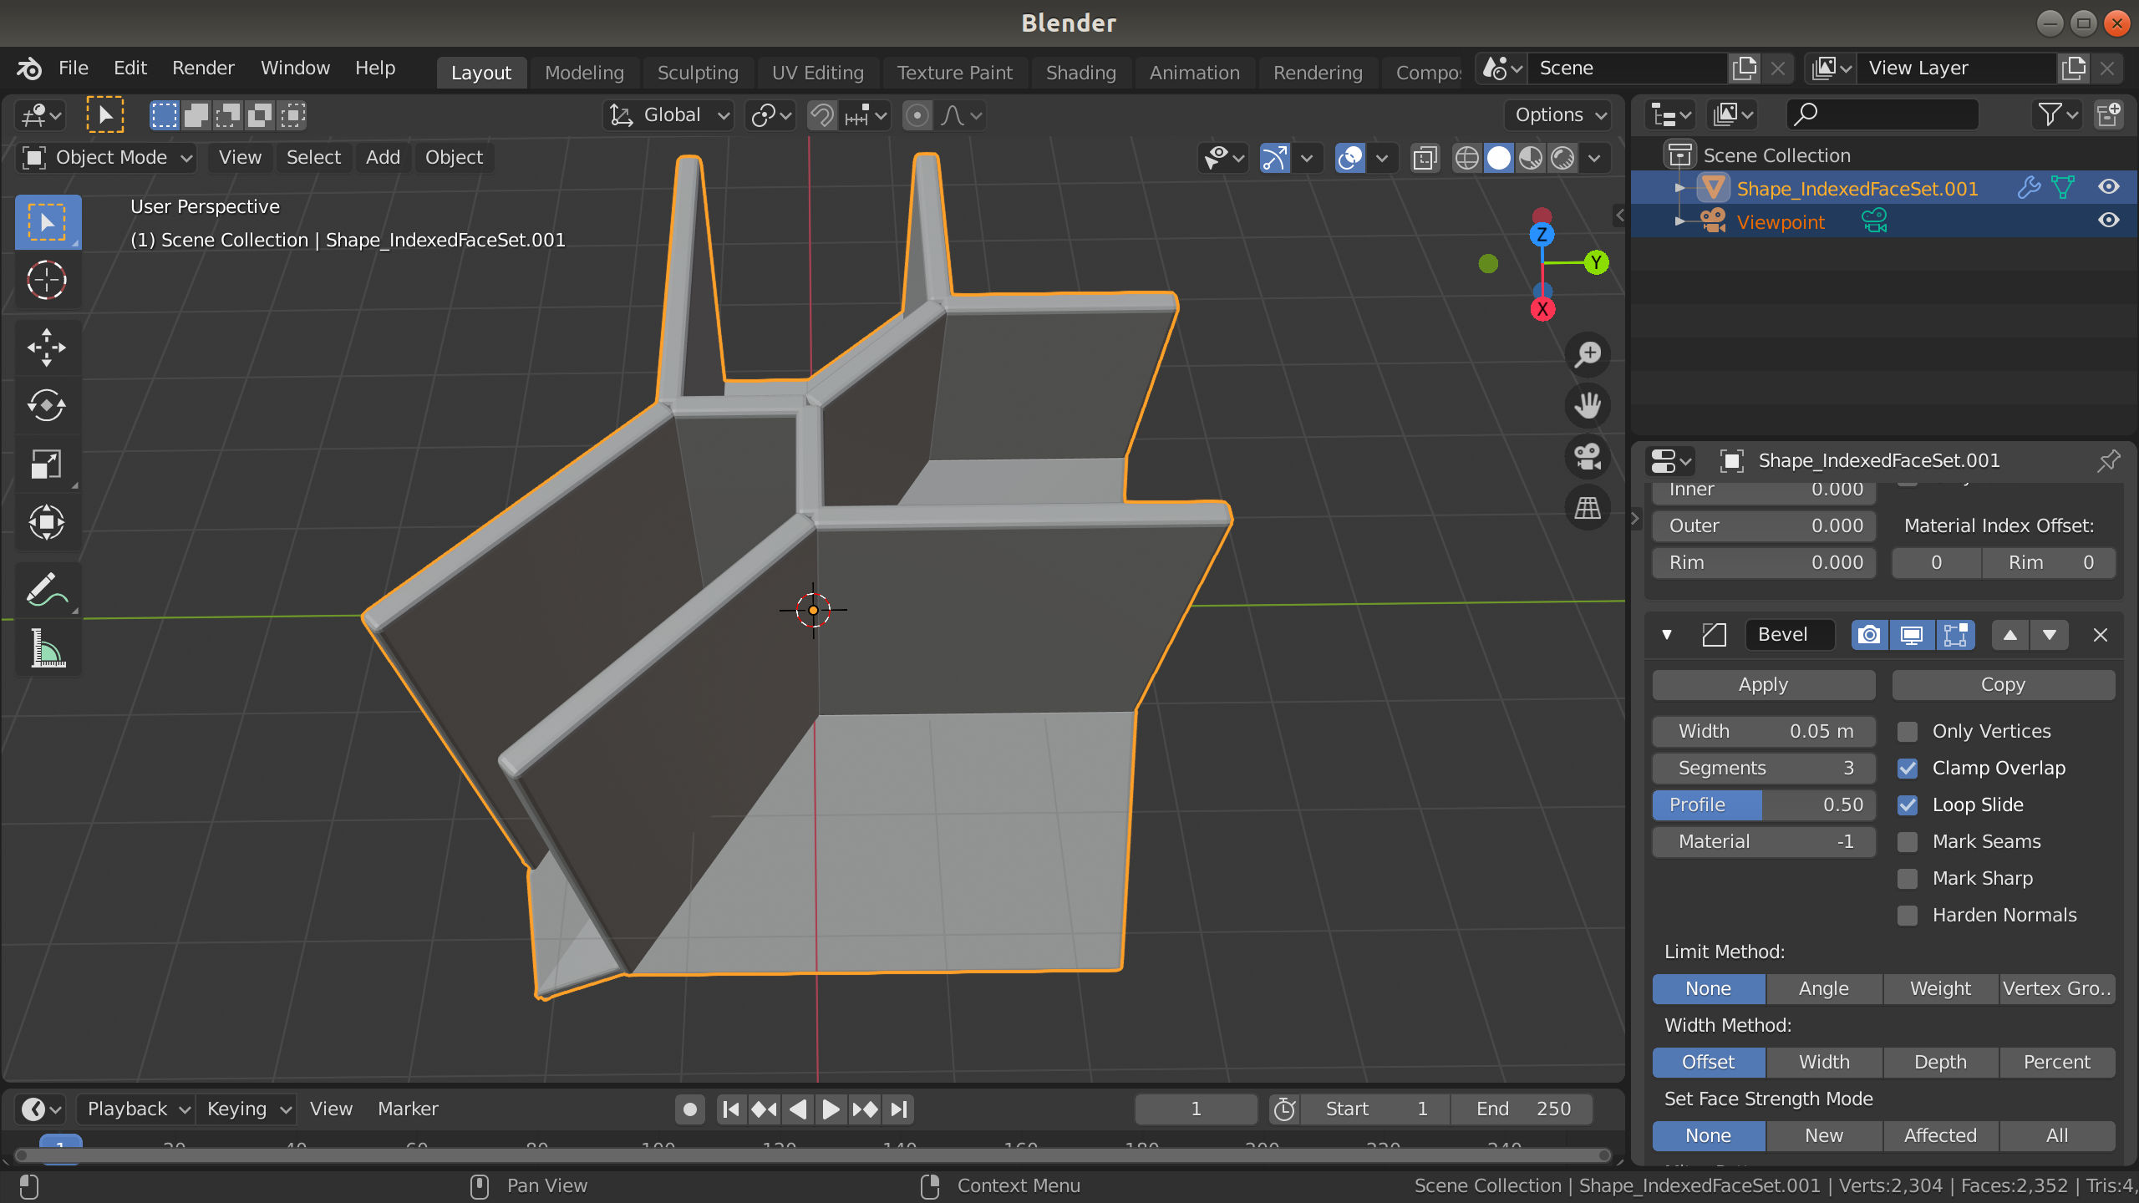Click the Copy bevel modifier button

(x=2001, y=683)
